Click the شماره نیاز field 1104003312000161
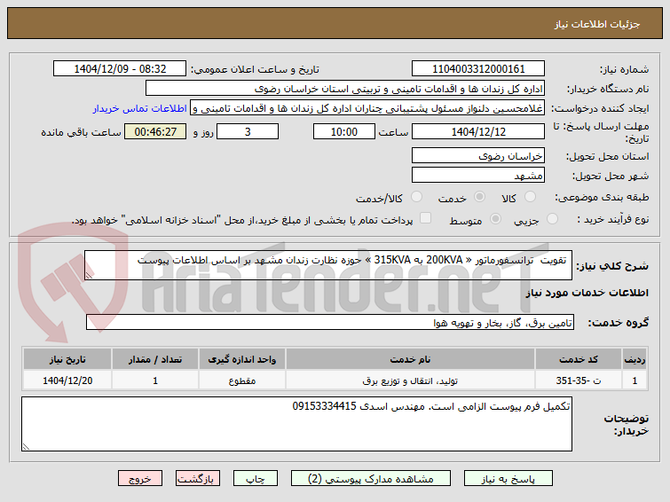This screenshot has height=502, width=670. pos(478,68)
